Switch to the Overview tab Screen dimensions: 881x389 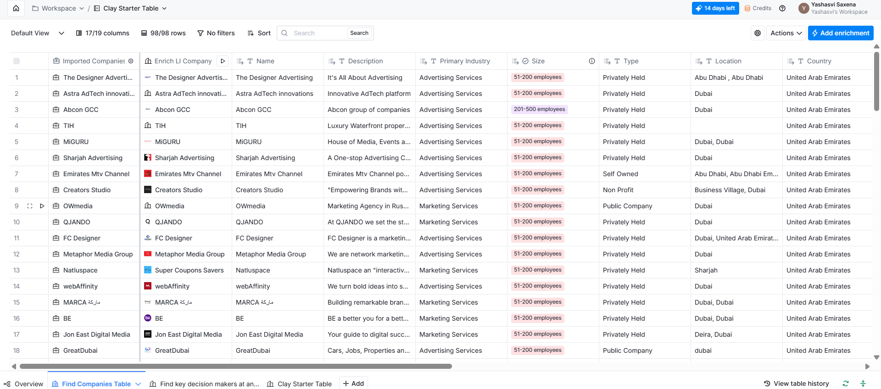[24, 384]
